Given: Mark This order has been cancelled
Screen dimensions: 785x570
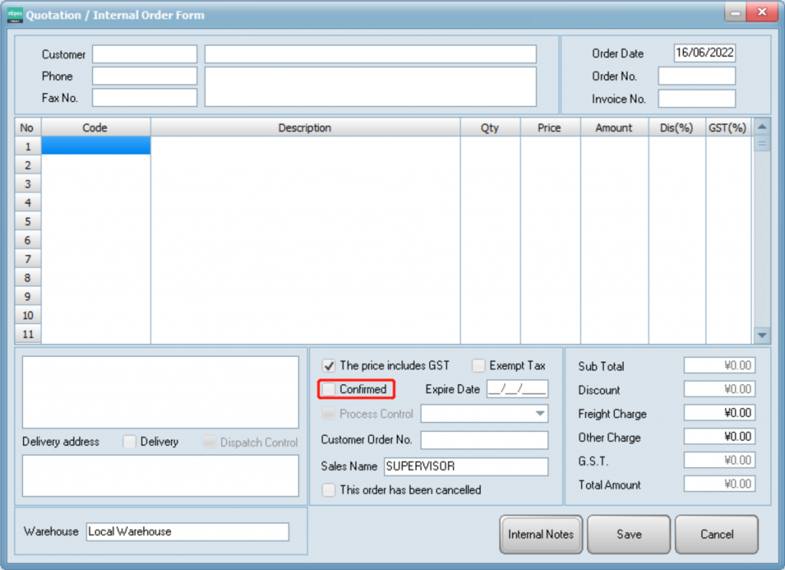Looking at the screenshot, I should pos(329,489).
